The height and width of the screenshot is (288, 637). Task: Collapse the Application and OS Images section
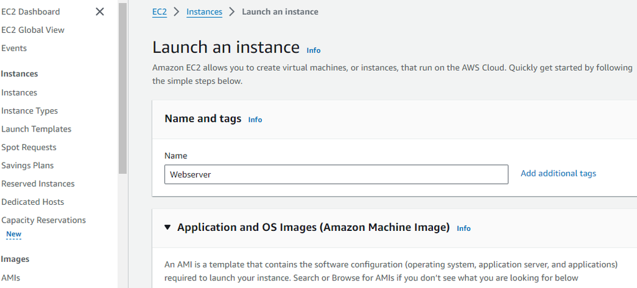click(x=167, y=228)
